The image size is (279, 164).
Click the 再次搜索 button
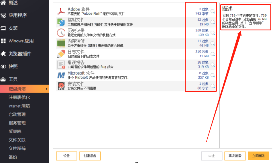[x=235, y=156]
